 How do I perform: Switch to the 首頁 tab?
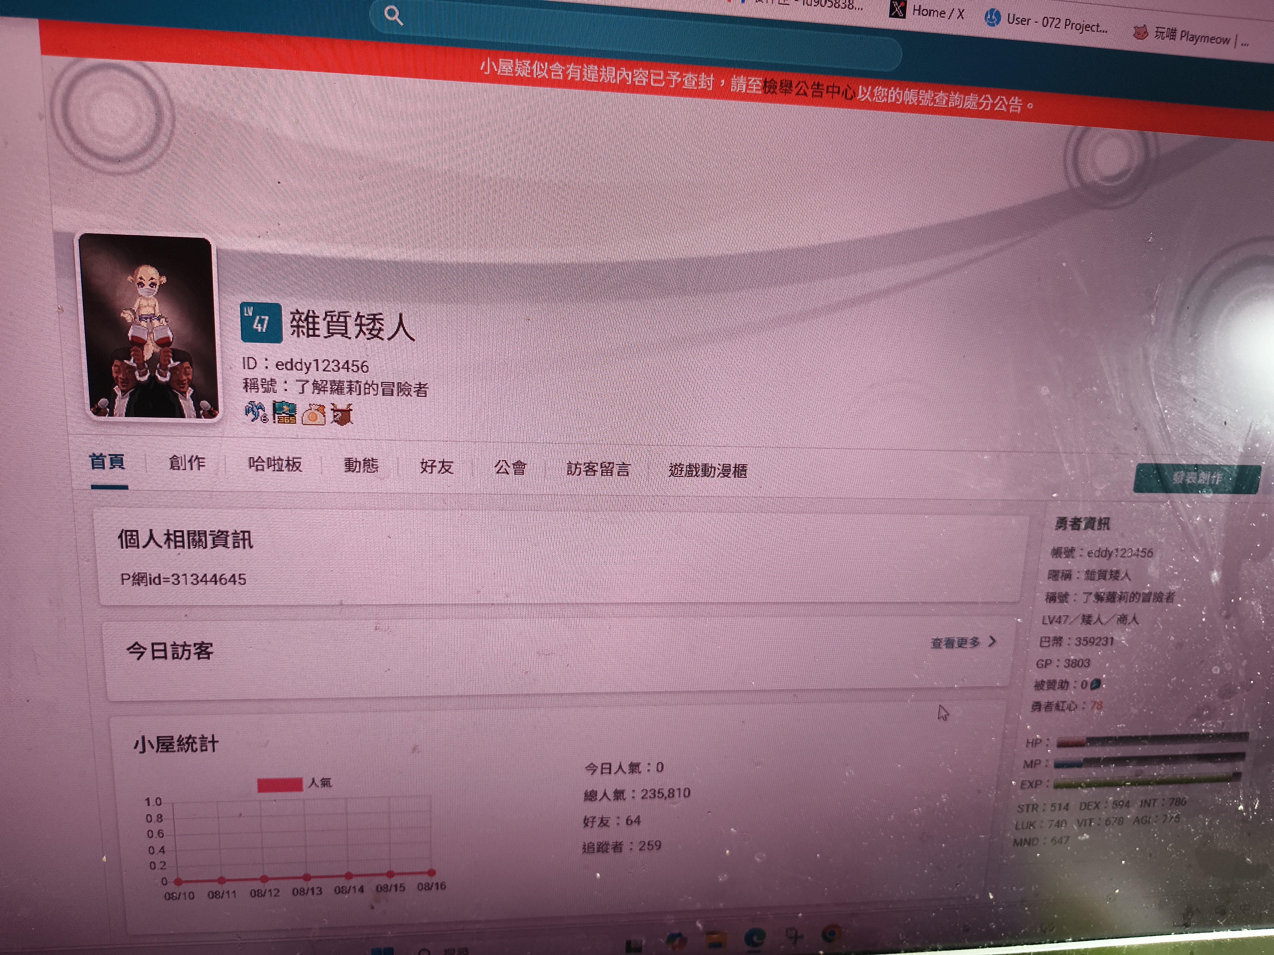(x=107, y=462)
